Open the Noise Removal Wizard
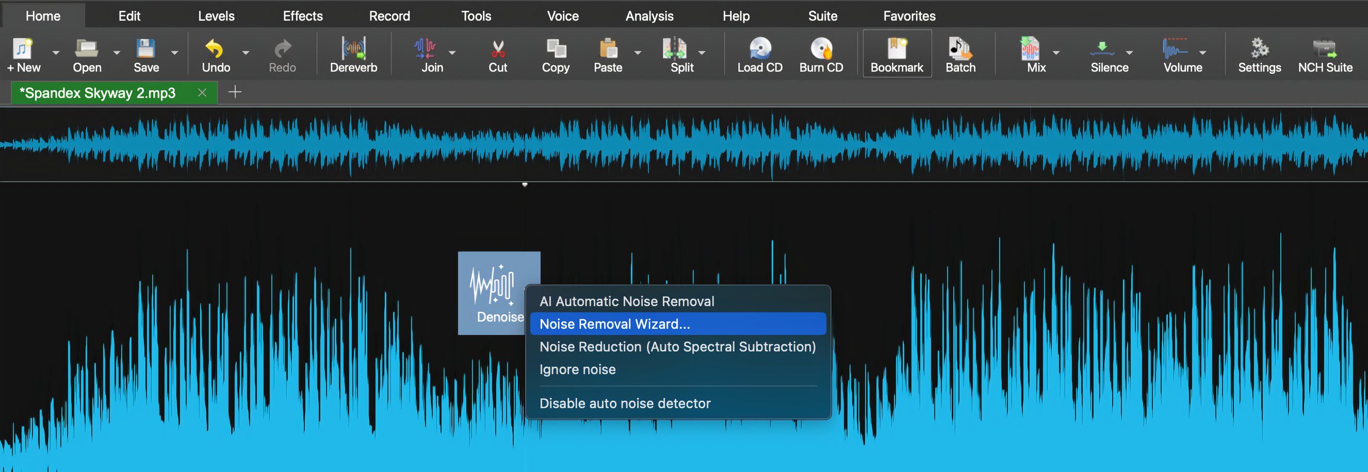This screenshot has height=472, width=1368. (x=614, y=324)
